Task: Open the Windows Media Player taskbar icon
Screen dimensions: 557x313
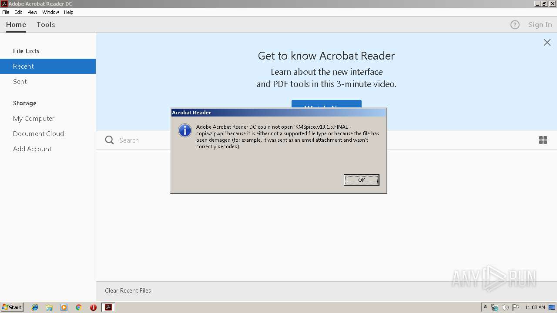Action: [x=64, y=307]
